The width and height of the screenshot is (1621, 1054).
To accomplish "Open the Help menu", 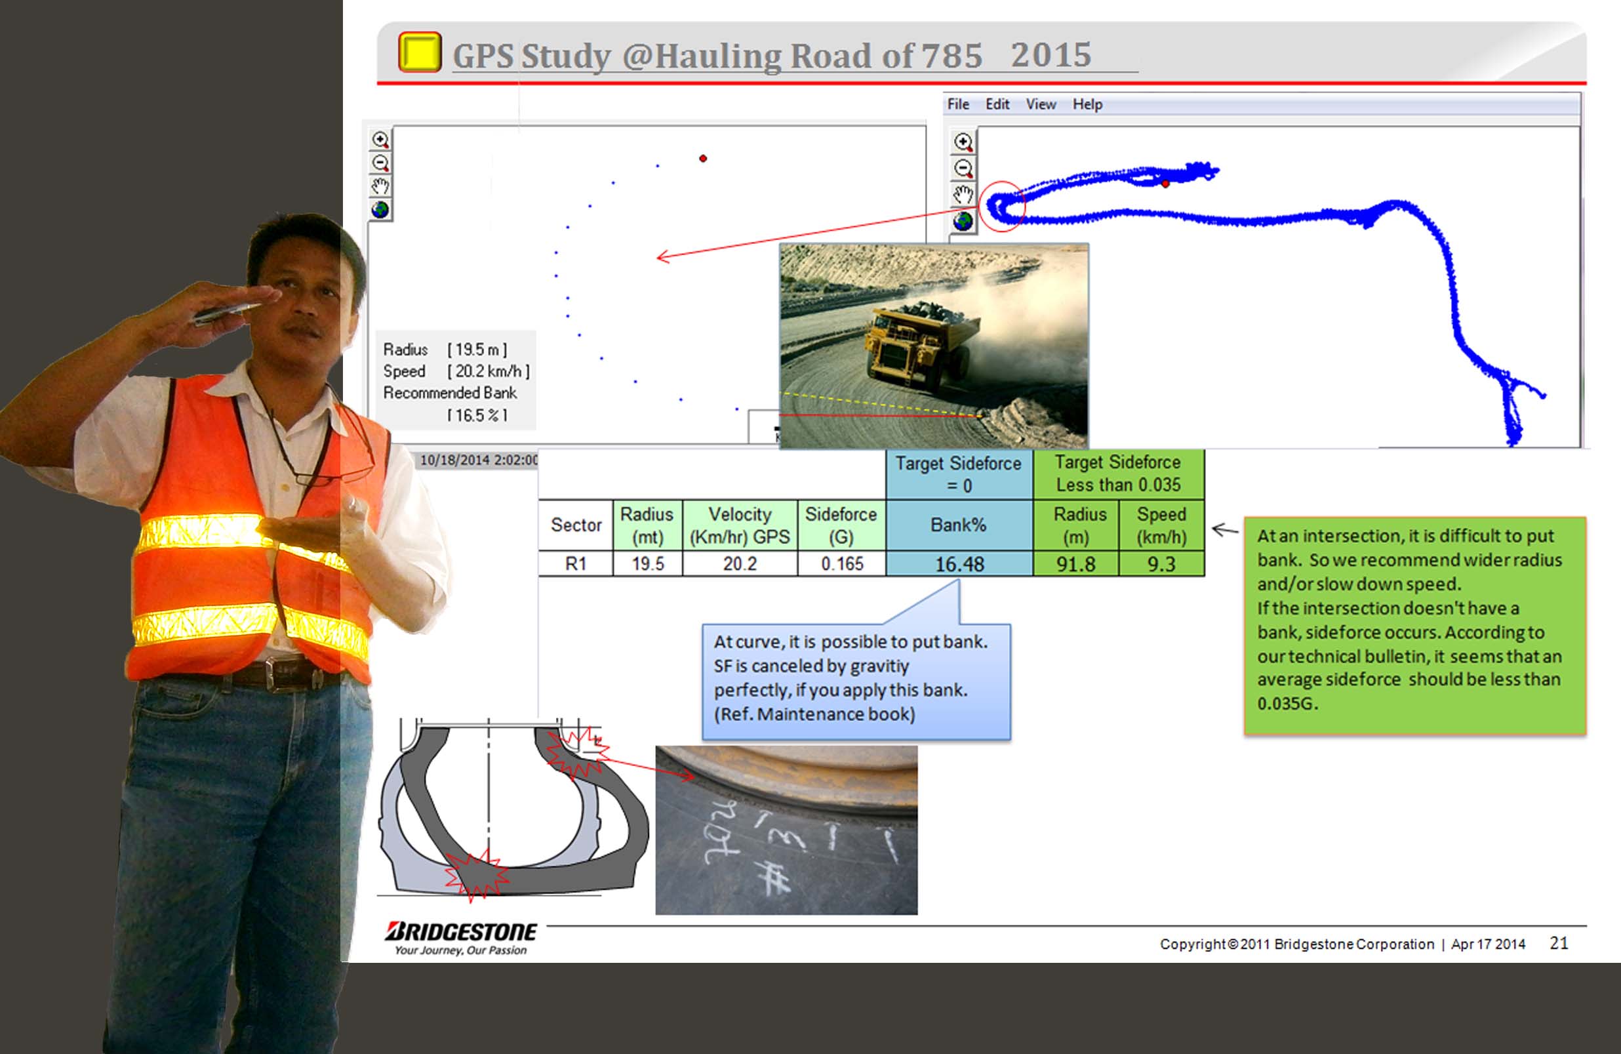I will coord(1086,104).
